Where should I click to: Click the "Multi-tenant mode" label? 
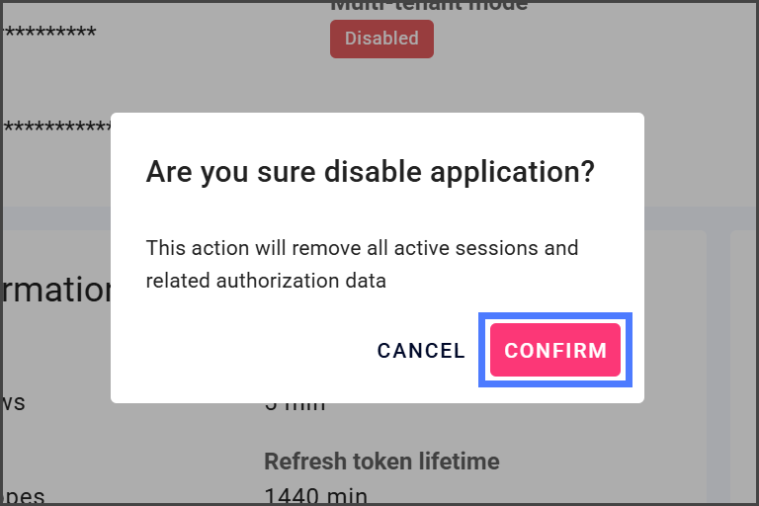click(x=429, y=5)
